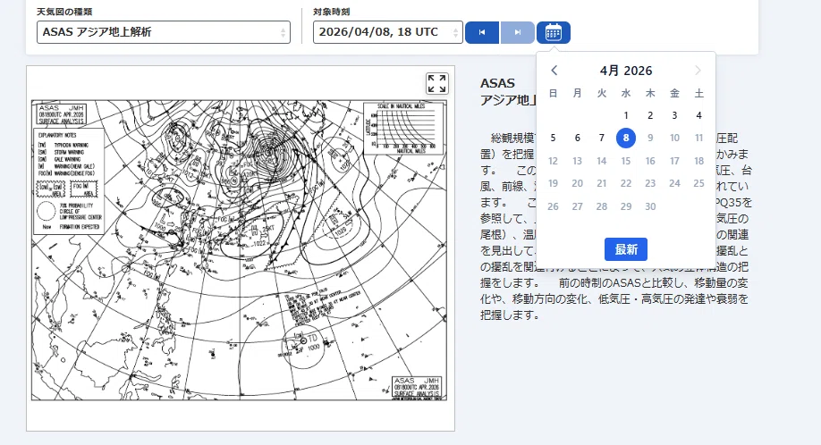Select April 8 in calendar
Image resolution: width=821 pixels, height=445 pixels.
click(626, 138)
